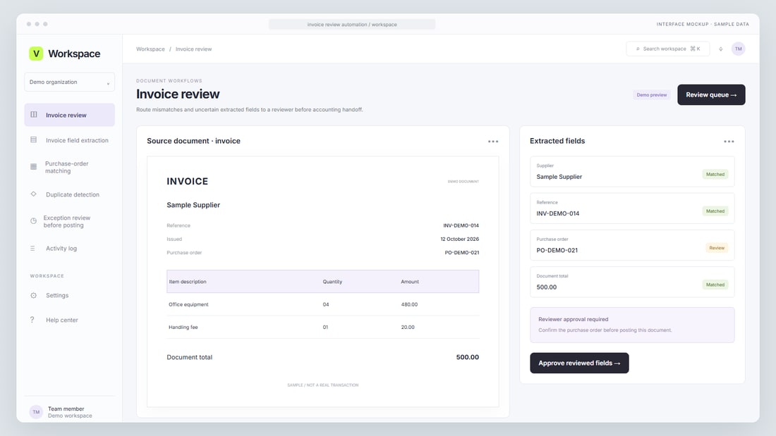Image resolution: width=776 pixels, height=436 pixels.
Task: Click the Exception review clock icon
Action: (x=34, y=221)
